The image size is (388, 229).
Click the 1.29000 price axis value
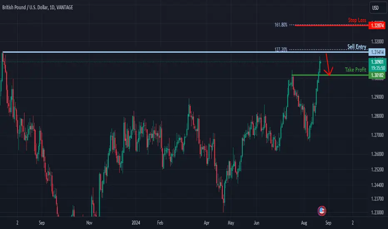point(377,97)
